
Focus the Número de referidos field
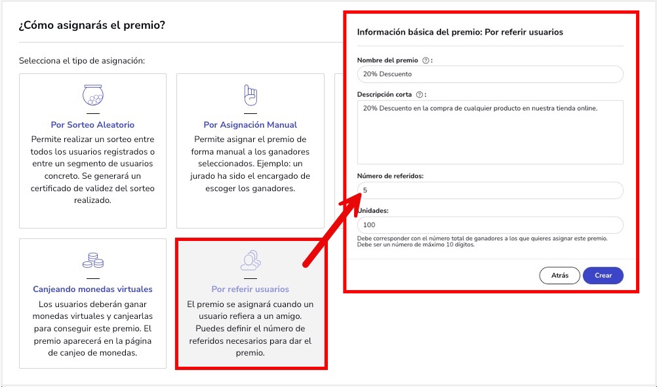pos(490,191)
